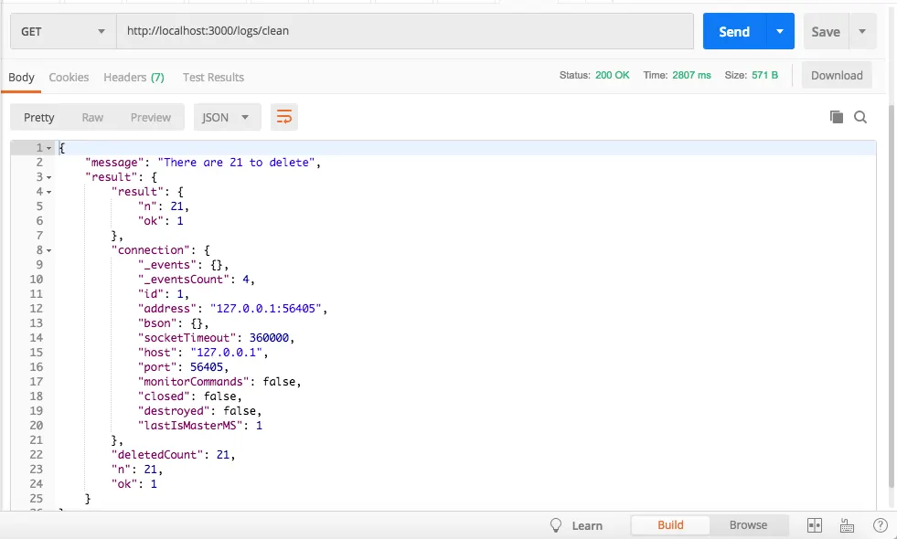Select Pretty response view

(39, 117)
